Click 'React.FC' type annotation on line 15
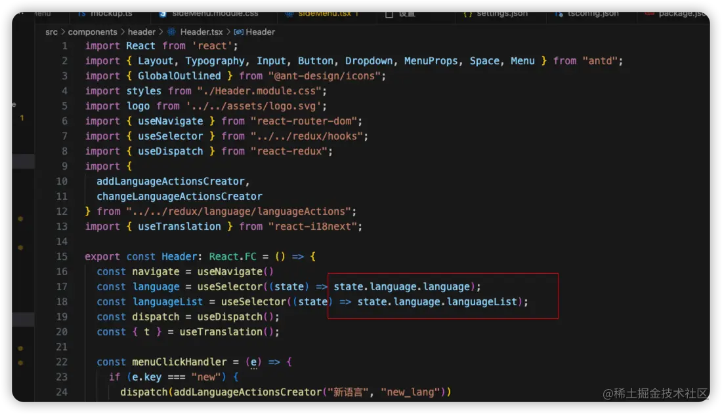Image resolution: width=722 pixels, height=414 pixels. click(232, 256)
